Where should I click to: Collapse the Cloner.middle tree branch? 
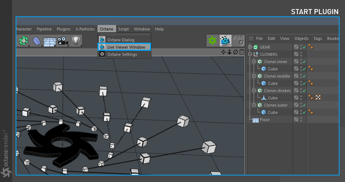254,76
